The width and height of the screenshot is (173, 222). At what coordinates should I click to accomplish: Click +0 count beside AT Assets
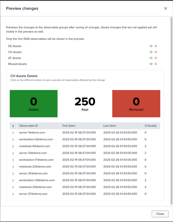[151, 58]
